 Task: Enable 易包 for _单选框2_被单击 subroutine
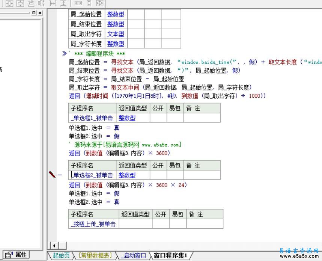[x=175, y=175]
